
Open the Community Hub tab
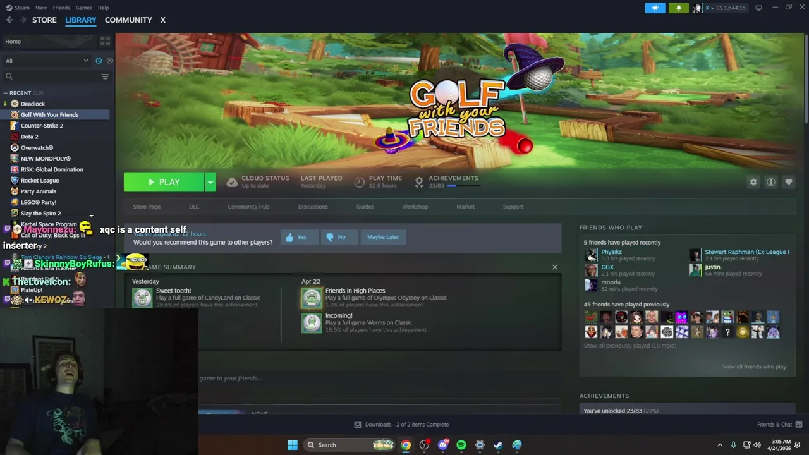tap(248, 207)
